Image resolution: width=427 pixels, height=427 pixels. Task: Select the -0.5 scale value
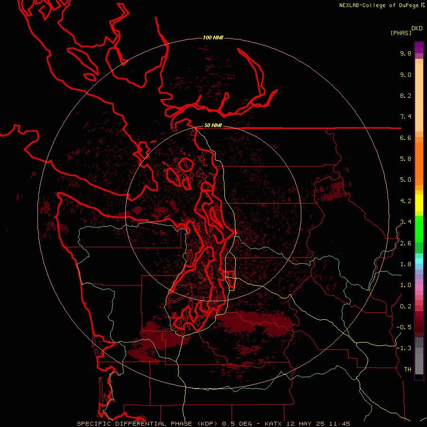coord(404,327)
